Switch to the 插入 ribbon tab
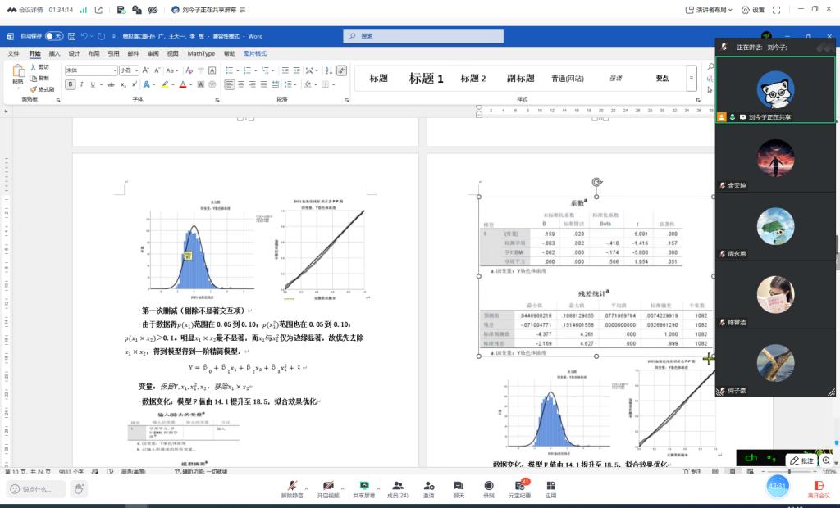The image size is (840, 508). [54, 53]
